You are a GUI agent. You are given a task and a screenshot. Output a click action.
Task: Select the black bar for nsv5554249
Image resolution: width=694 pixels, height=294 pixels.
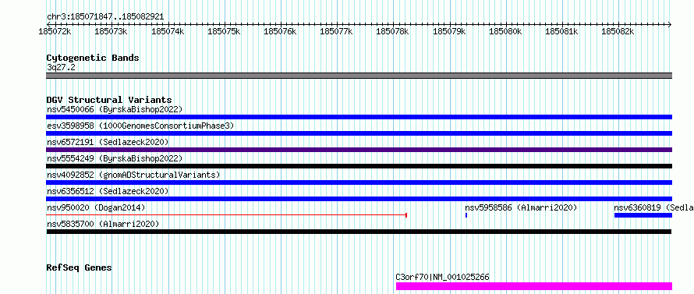click(x=359, y=166)
